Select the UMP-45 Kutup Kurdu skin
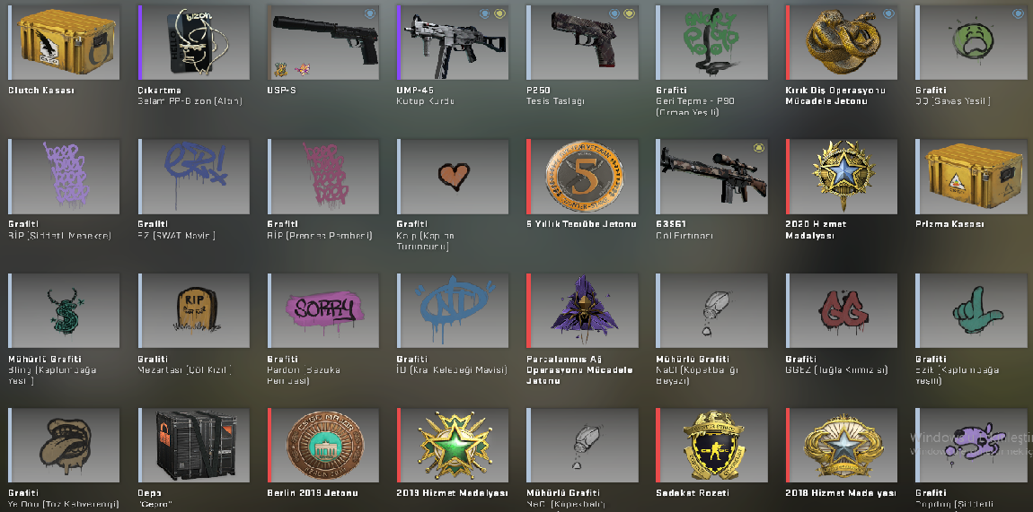1033x512 pixels. [453, 43]
